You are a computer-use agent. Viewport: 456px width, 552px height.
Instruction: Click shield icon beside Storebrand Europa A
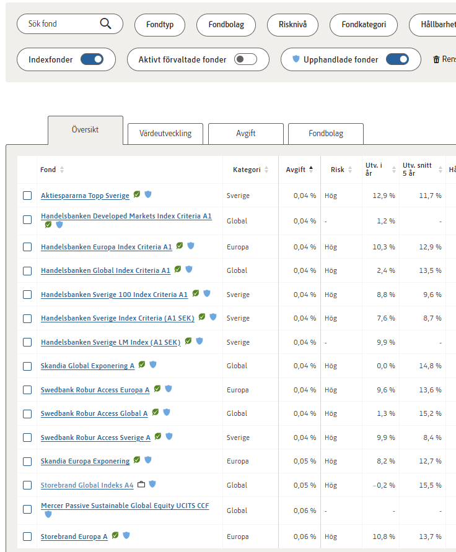tap(126, 535)
